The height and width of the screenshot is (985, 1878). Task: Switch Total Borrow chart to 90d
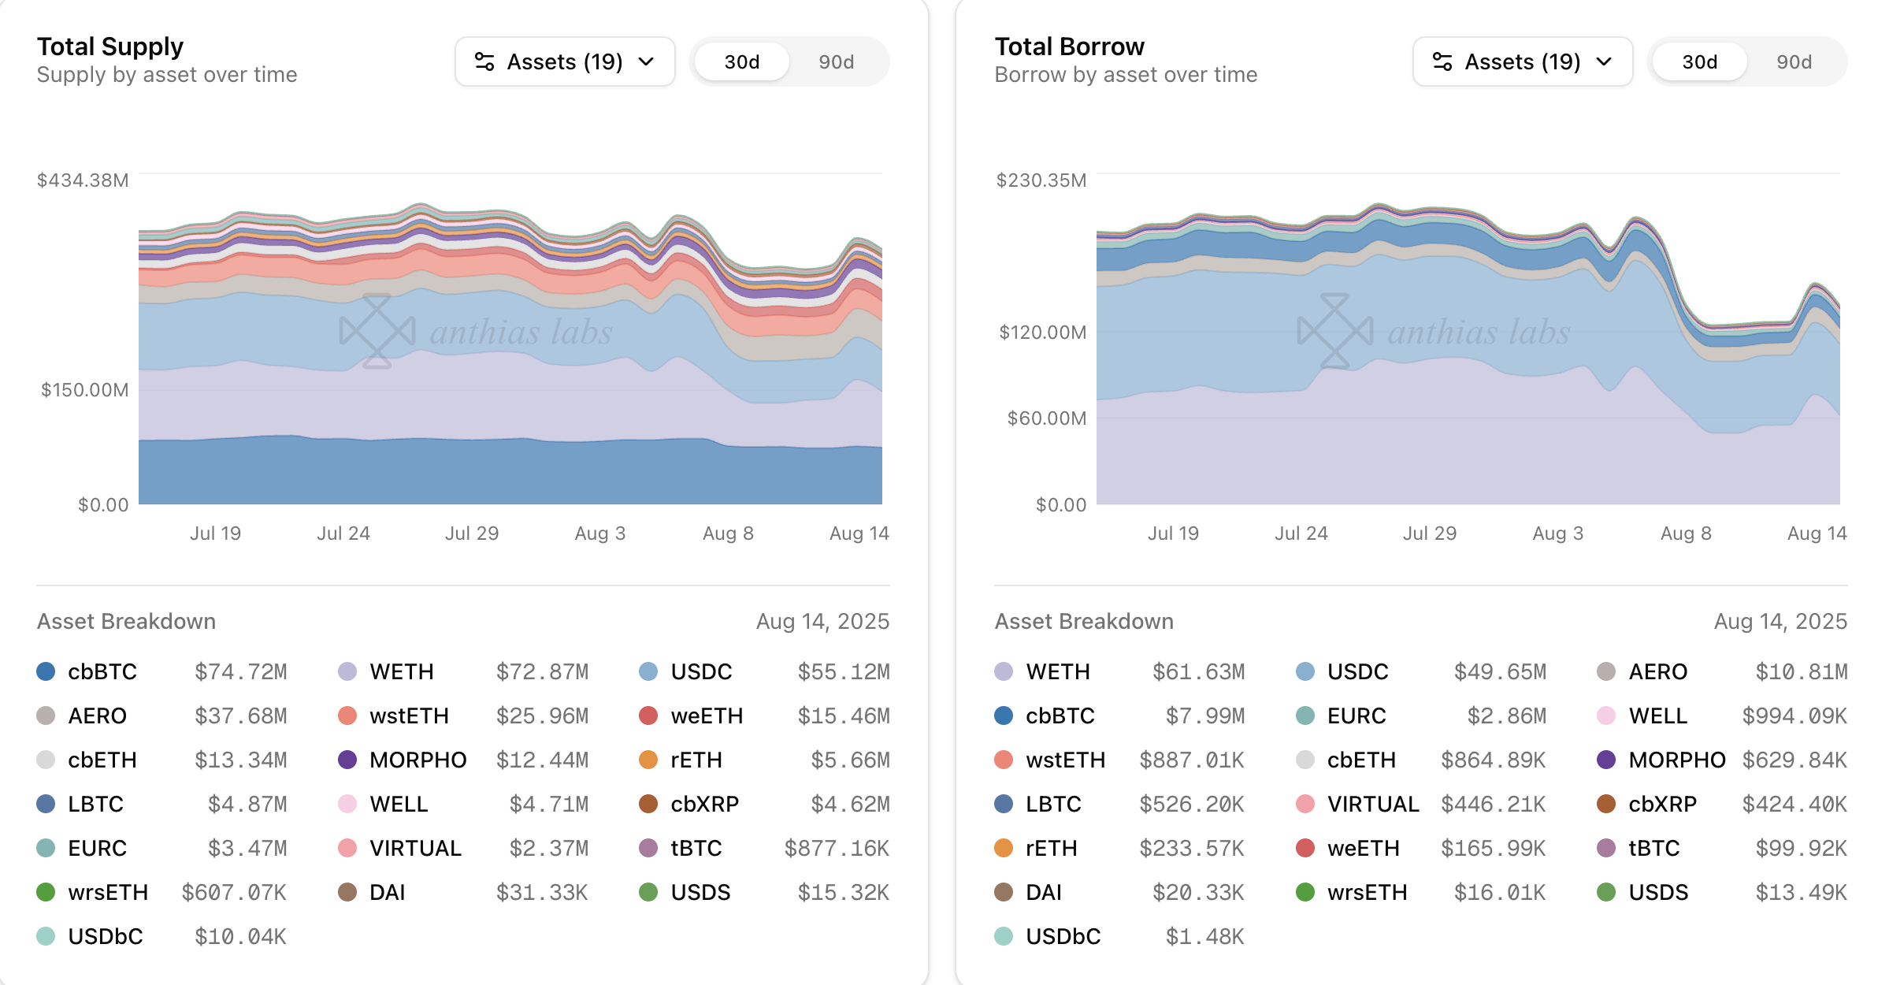(1794, 61)
